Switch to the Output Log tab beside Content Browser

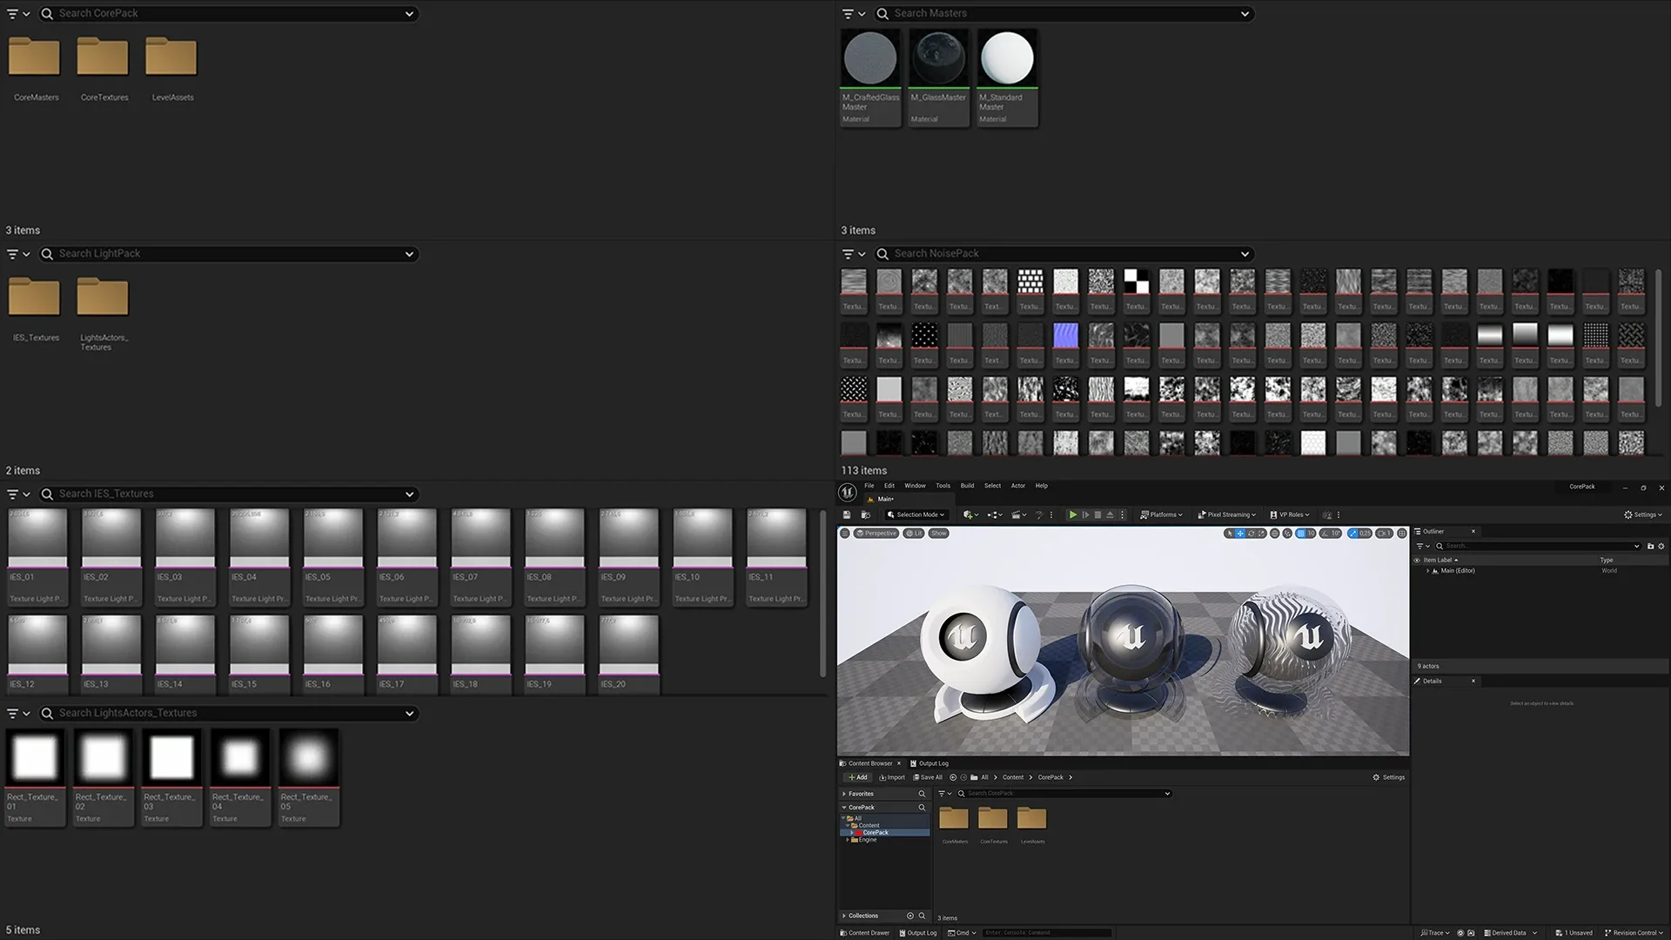pos(929,763)
